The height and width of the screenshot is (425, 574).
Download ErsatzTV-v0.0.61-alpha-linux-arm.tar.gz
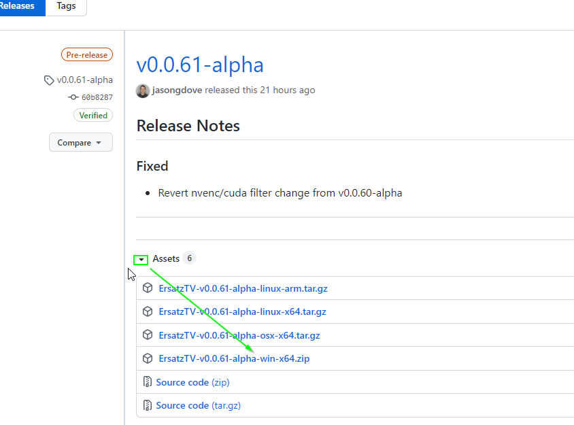tap(243, 288)
